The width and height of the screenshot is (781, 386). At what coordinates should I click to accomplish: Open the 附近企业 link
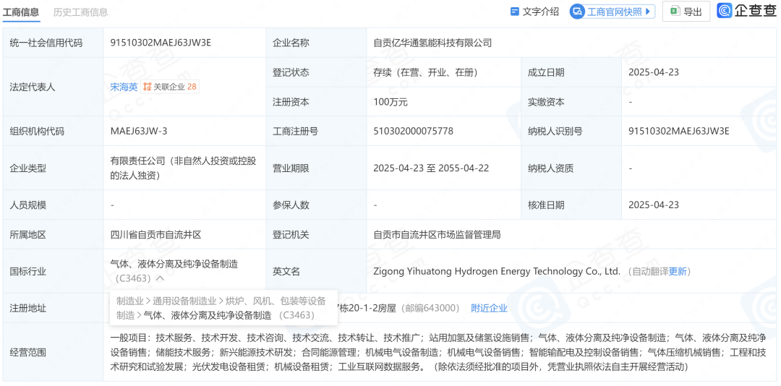point(489,308)
